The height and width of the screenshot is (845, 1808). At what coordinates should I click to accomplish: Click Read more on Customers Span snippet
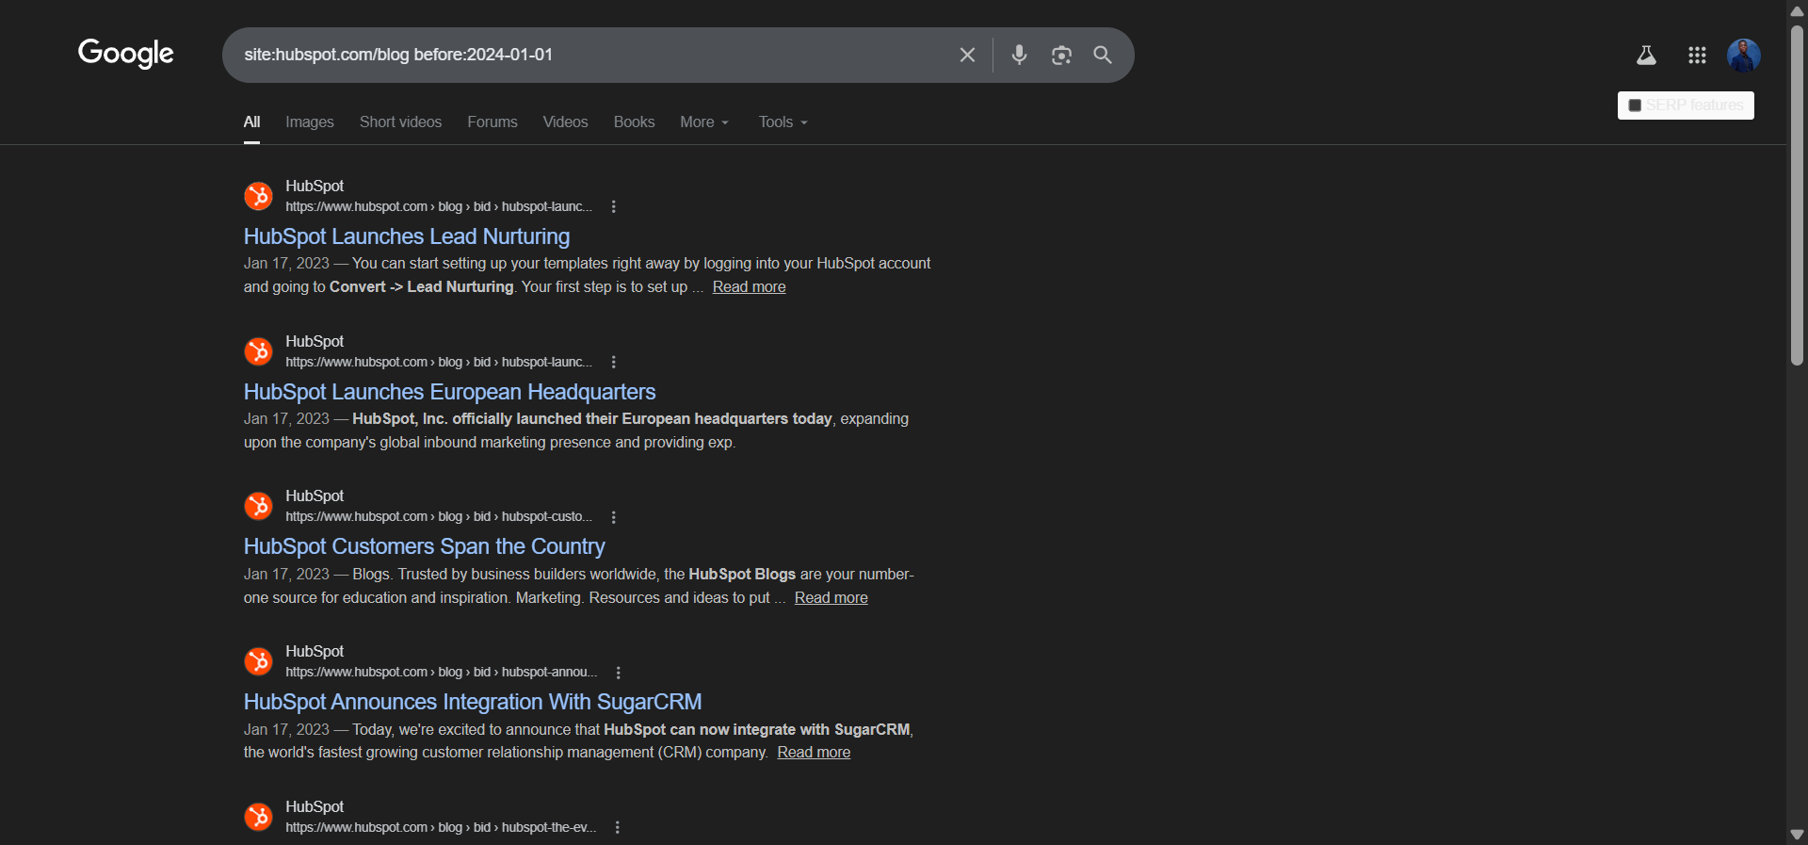coord(831,598)
